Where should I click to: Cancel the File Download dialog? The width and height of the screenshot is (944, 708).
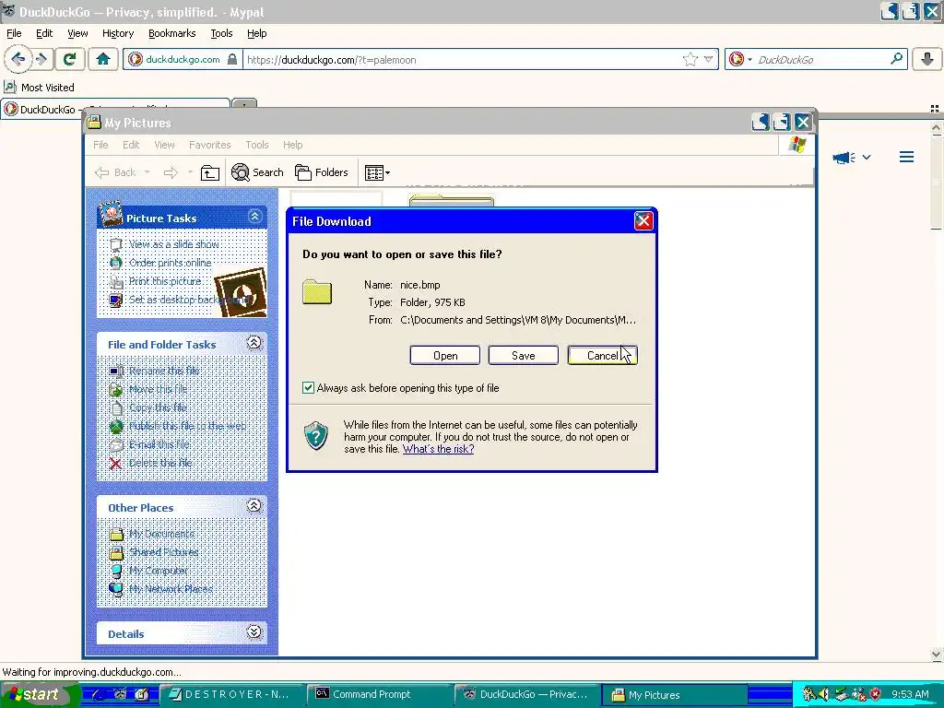[x=602, y=355]
